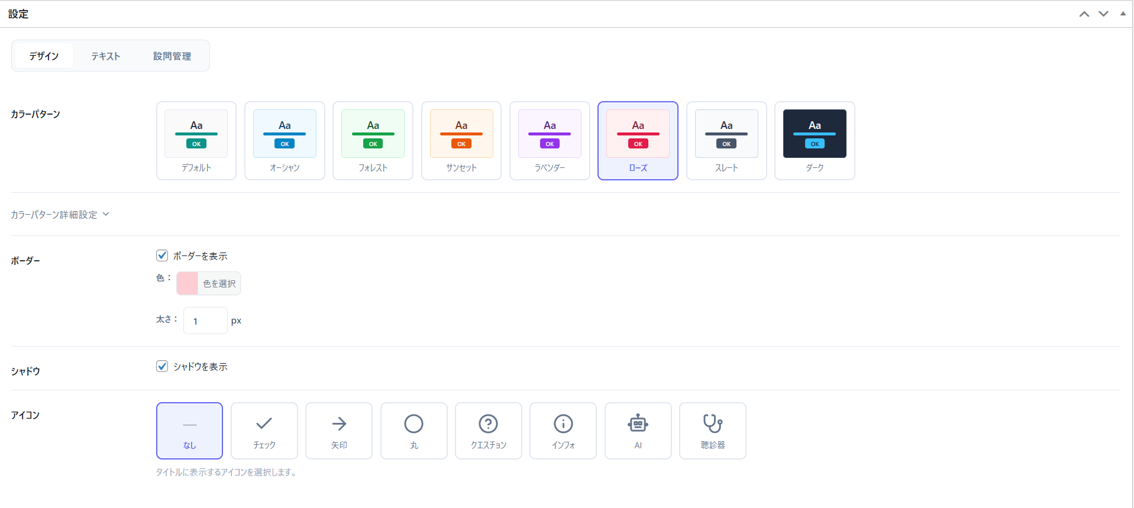
Task: Select the チェック checkmark icon option
Action: click(264, 431)
